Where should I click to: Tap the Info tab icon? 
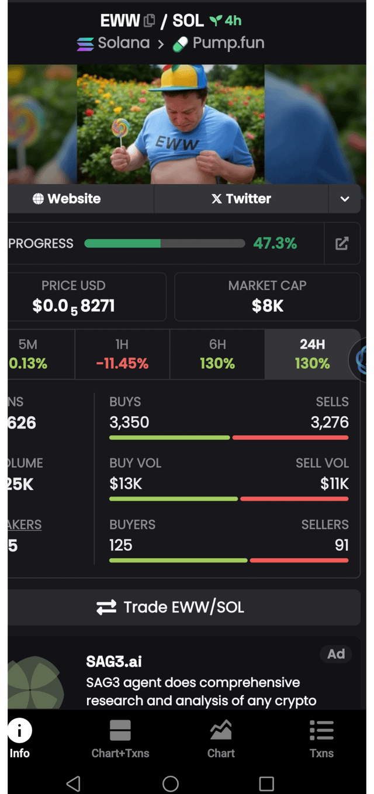coord(19,731)
